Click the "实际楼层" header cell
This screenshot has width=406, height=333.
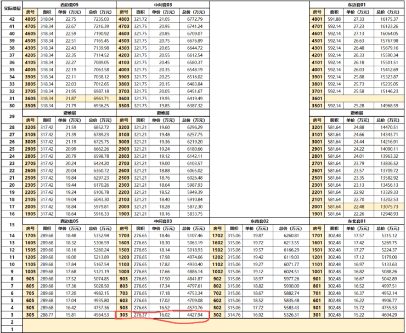[x=12, y=8]
